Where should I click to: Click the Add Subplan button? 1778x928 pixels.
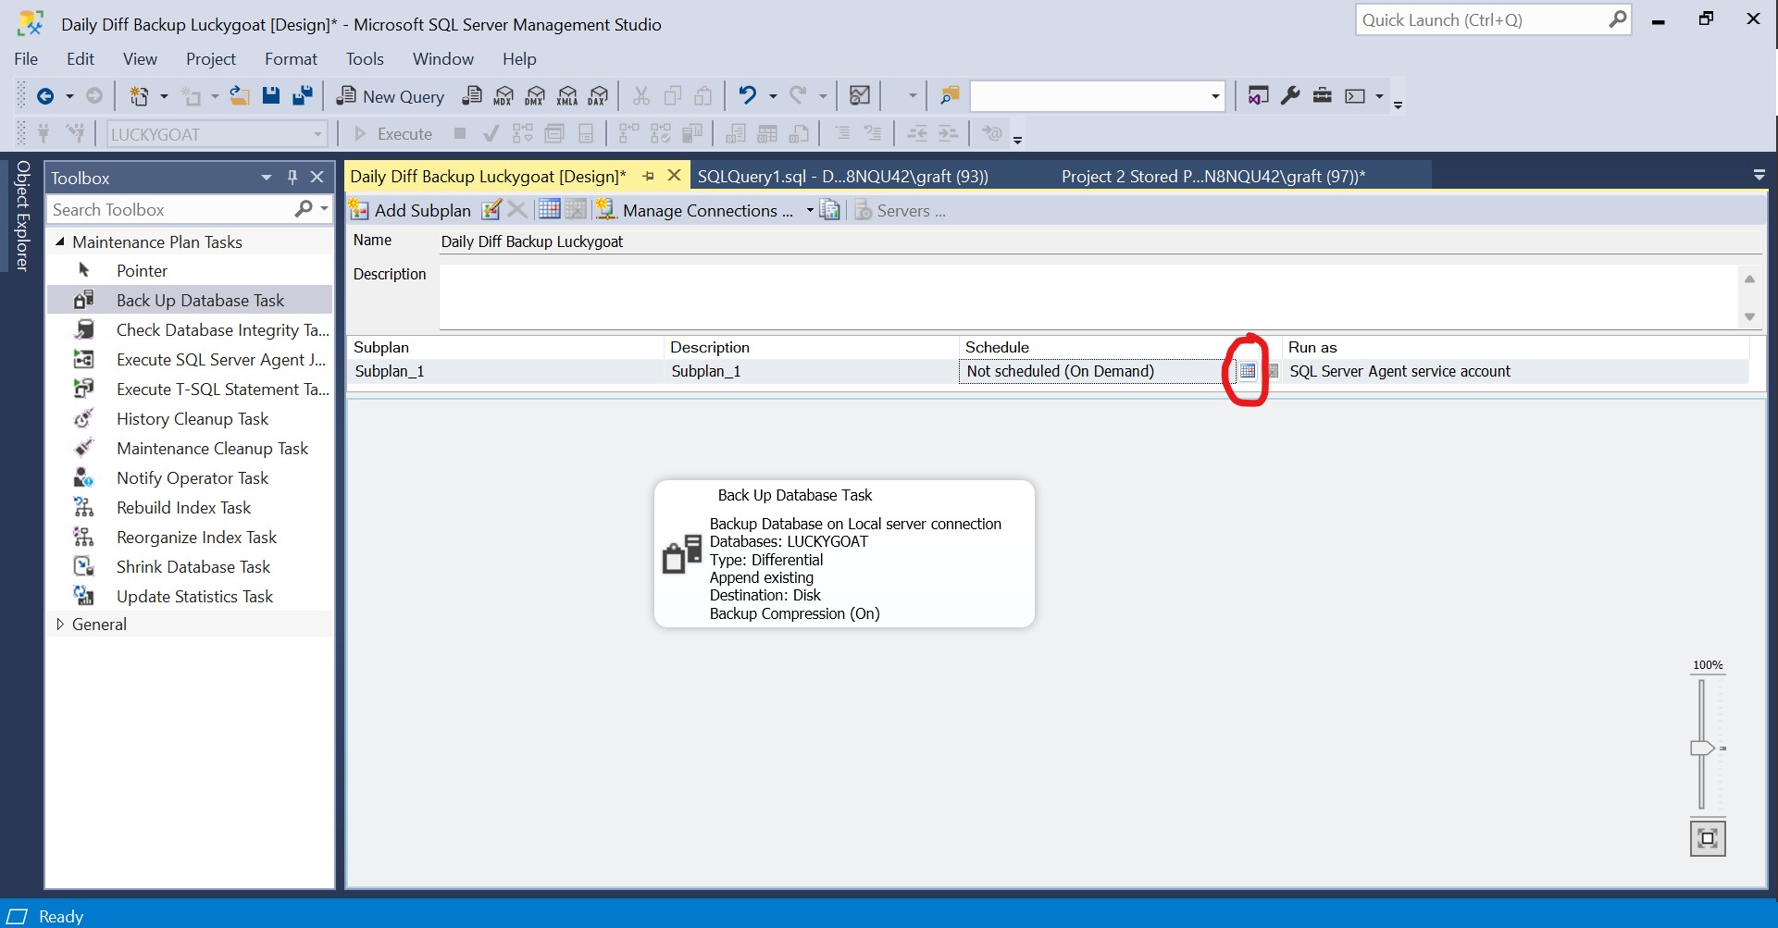[x=410, y=211]
